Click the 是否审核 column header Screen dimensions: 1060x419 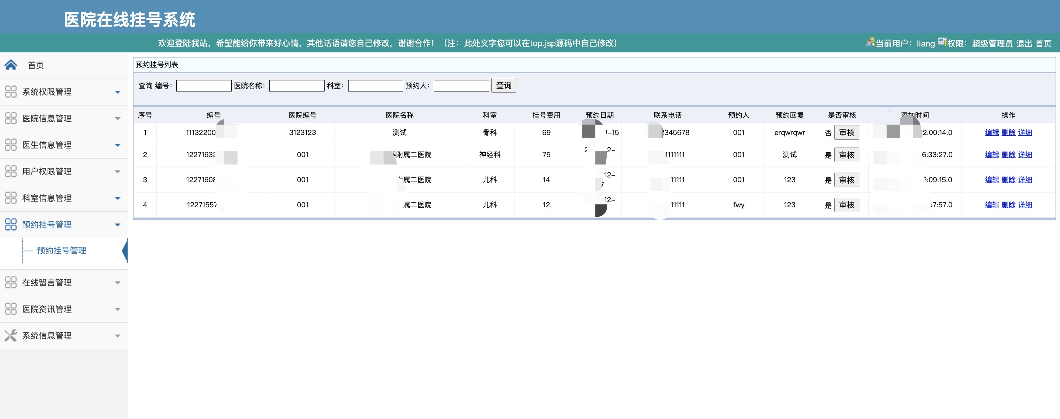(x=842, y=115)
